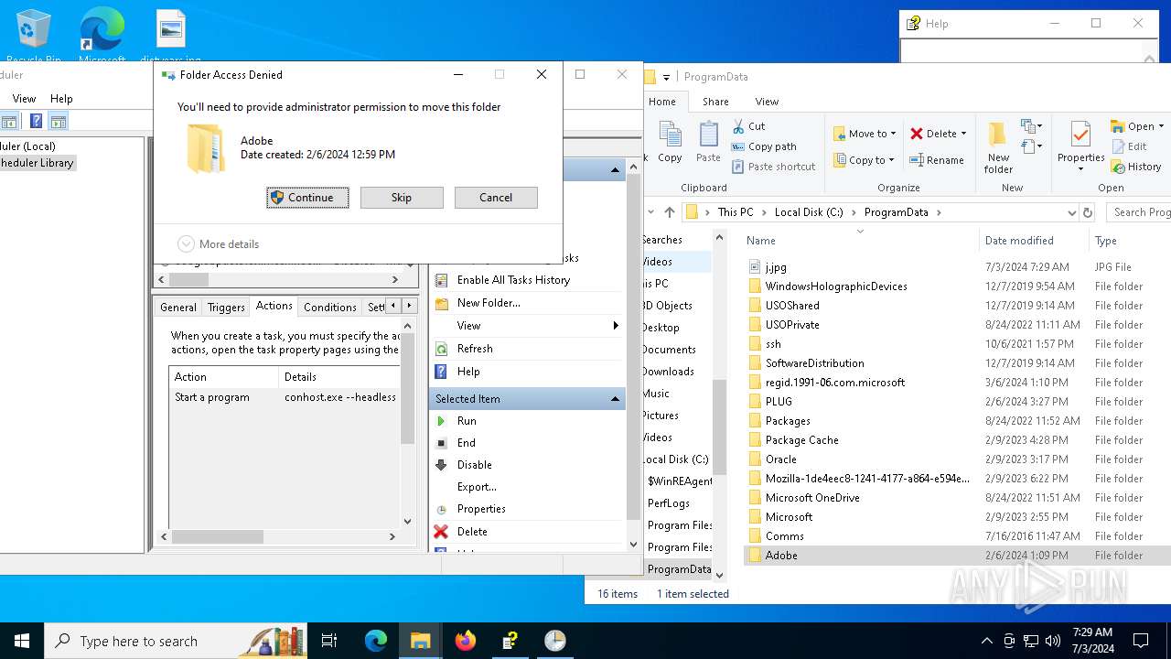Open PerfLogs in navigation tree
The height and width of the screenshot is (659, 1171).
point(669,503)
